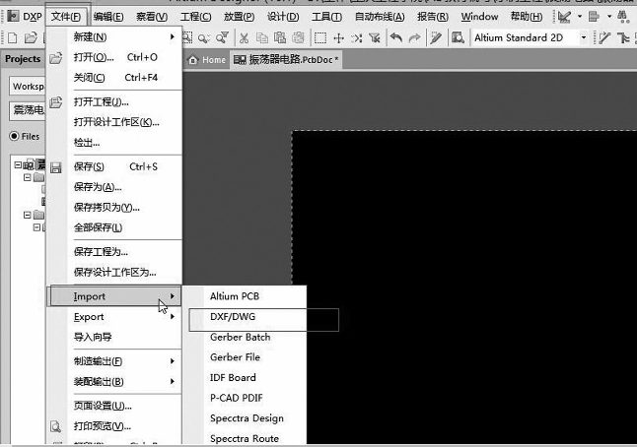
Task: Click 导入向导 menu entry
Action: (113, 337)
